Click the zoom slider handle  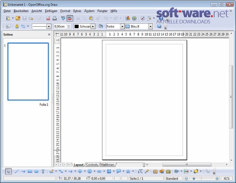coord(194,179)
